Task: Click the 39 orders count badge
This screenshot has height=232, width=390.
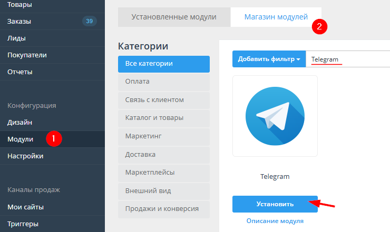Action: pos(89,21)
